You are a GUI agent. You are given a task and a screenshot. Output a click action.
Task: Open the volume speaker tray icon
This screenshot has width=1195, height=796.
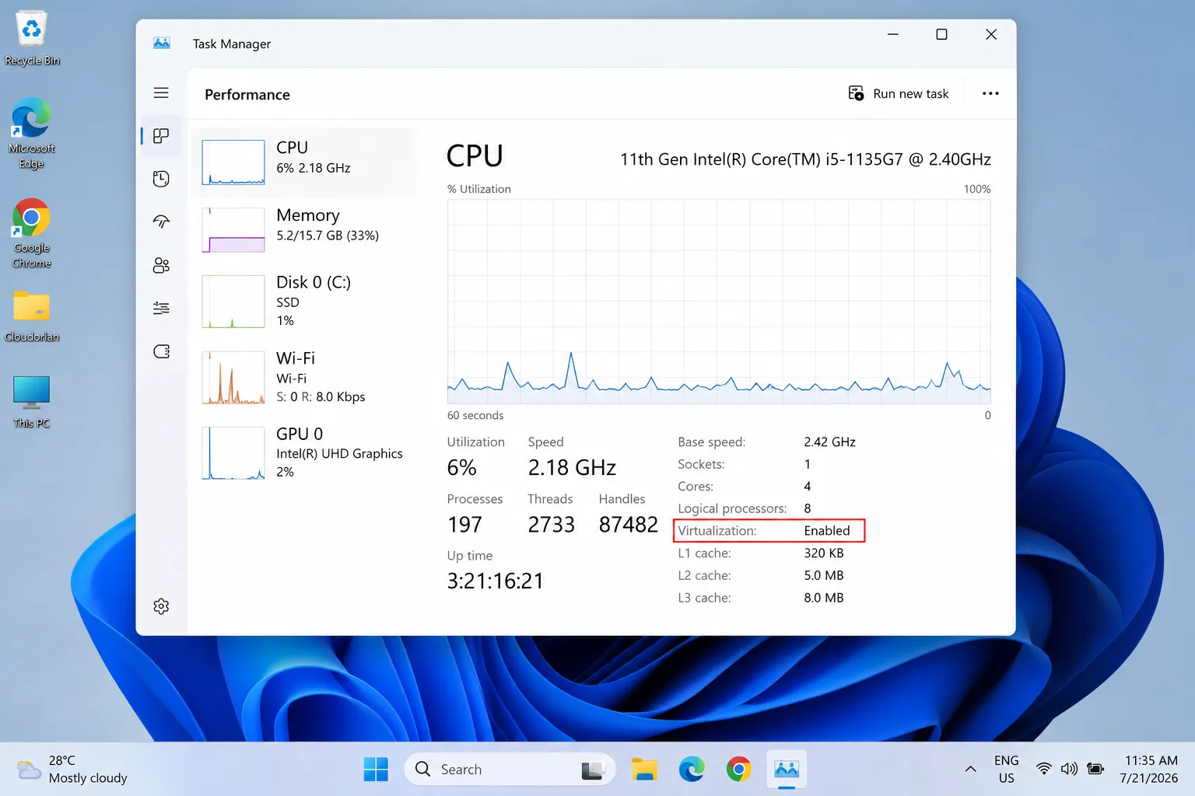(x=1070, y=770)
